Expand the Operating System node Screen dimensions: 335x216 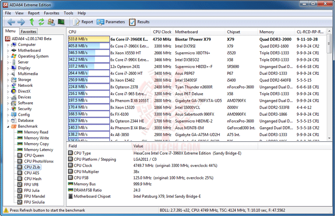(x=8, y=57)
